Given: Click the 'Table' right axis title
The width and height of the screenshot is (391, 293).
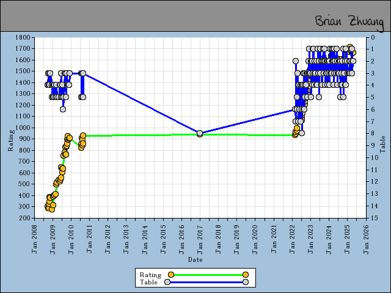Looking at the screenshot, I should coord(382,145).
